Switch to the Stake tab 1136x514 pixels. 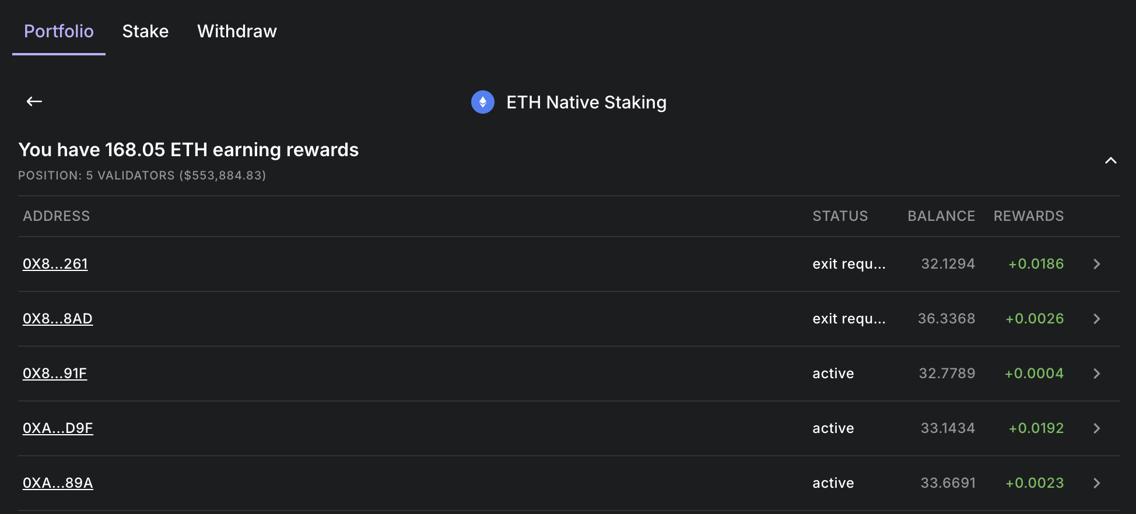coord(145,31)
